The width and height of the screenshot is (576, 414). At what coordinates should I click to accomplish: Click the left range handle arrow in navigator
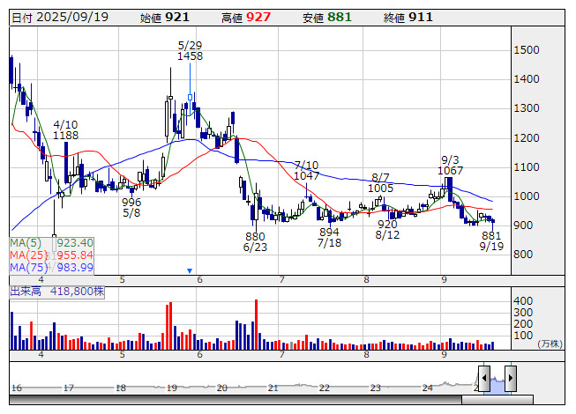[x=484, y=377]
